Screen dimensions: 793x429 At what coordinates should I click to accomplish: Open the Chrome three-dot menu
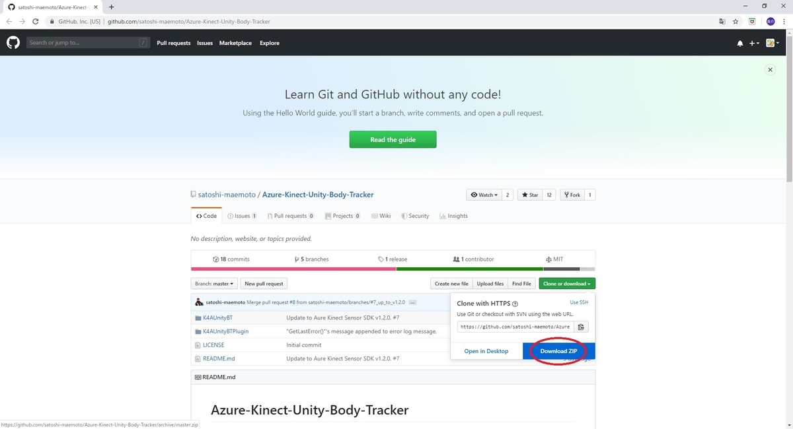(x=784, y=21)
